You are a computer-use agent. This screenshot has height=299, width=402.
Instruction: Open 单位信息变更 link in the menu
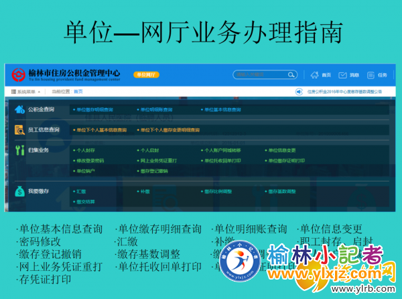tap(282, 150)
